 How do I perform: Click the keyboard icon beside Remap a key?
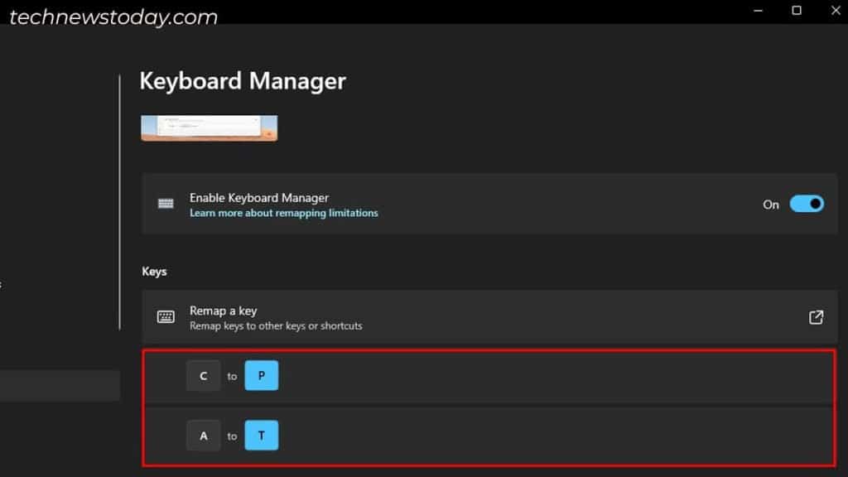tap(166, 316)
